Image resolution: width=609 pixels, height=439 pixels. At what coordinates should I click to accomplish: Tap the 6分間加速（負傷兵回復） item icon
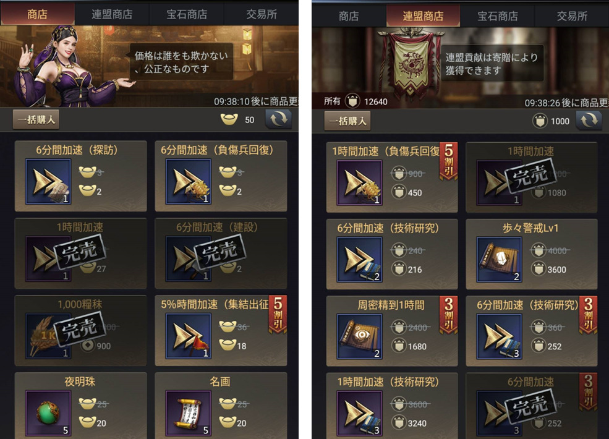pyautogui.click(x=189, y=181)
